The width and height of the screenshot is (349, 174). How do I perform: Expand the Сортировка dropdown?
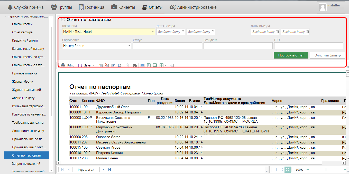(129, 46)
